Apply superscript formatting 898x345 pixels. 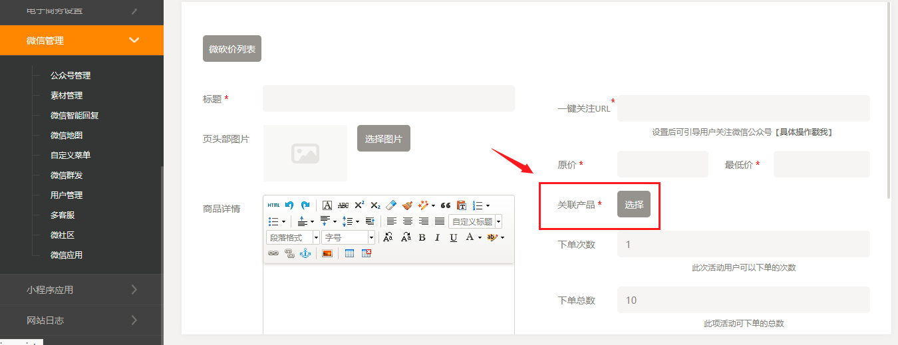coord(359,205)
